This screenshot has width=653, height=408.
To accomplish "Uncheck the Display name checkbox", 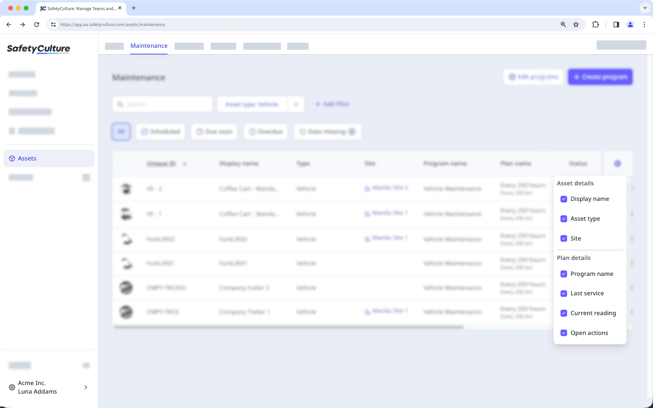I will [564, 199].
